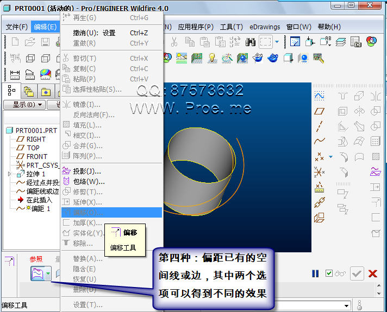Click the ruler distance measure icon
The image size is (387, 312).
tap(15, 75)
